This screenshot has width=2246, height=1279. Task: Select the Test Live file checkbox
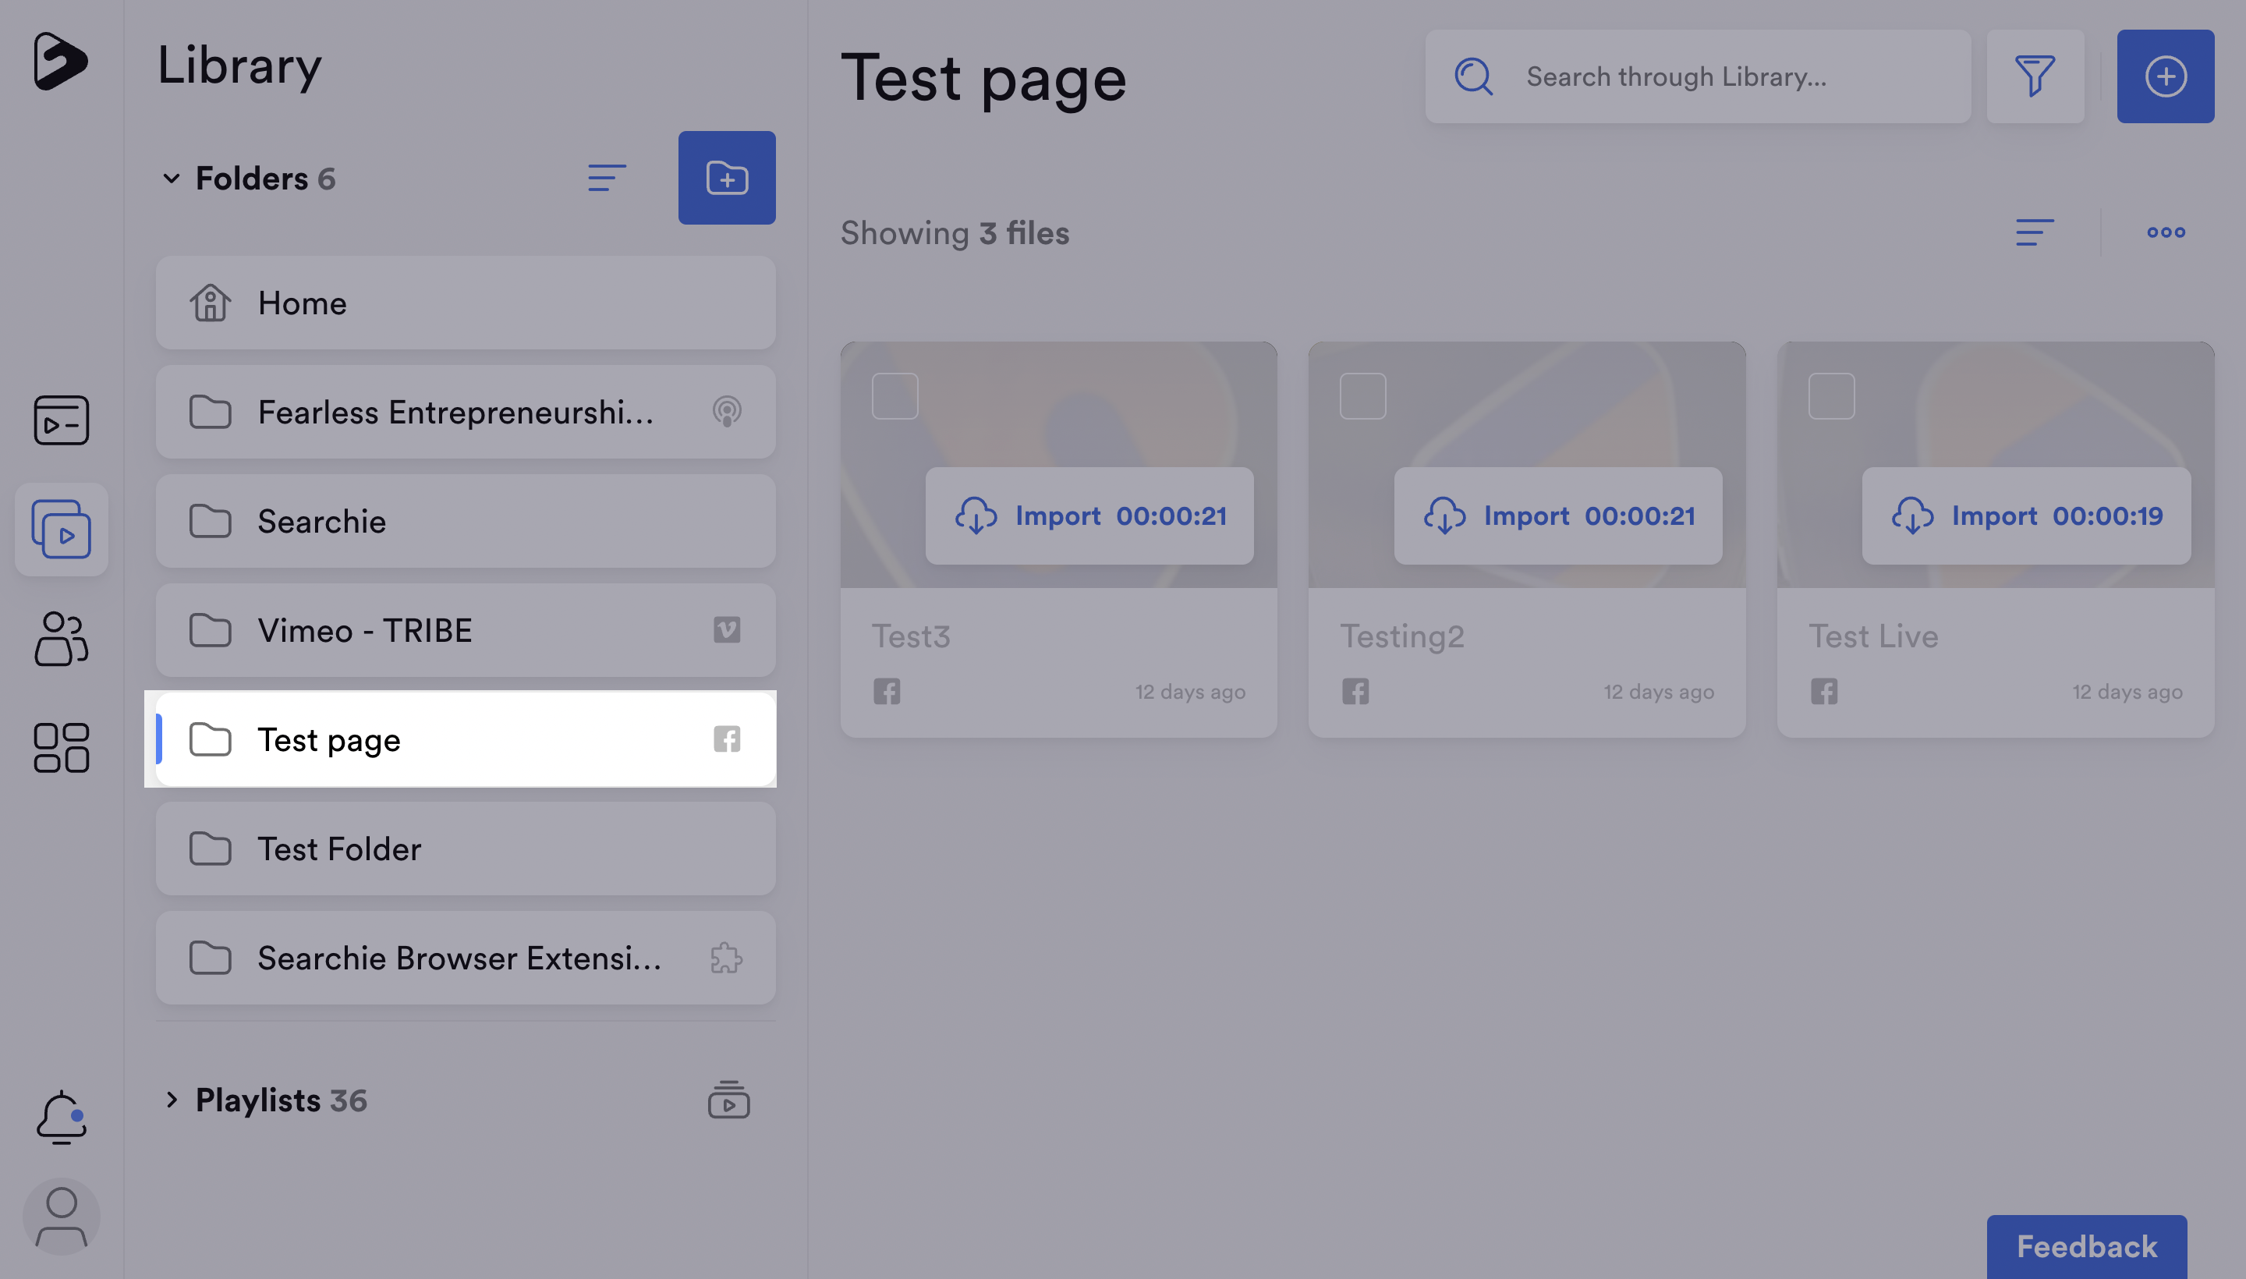(1833, 396)
